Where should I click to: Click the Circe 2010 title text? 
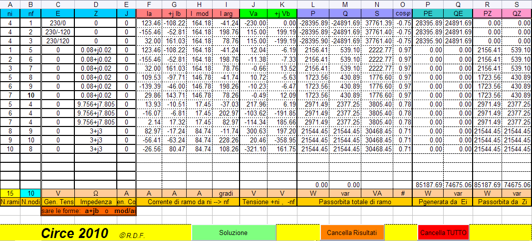click(74, 233)
